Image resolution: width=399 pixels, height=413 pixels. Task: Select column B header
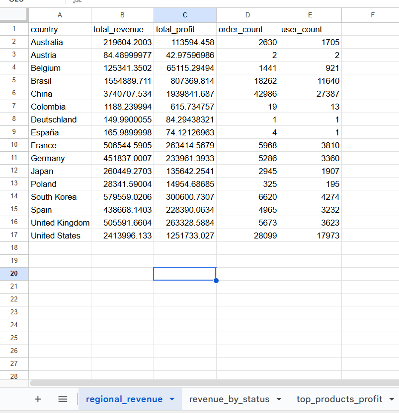pyautogui.click(x=122, y=15)
